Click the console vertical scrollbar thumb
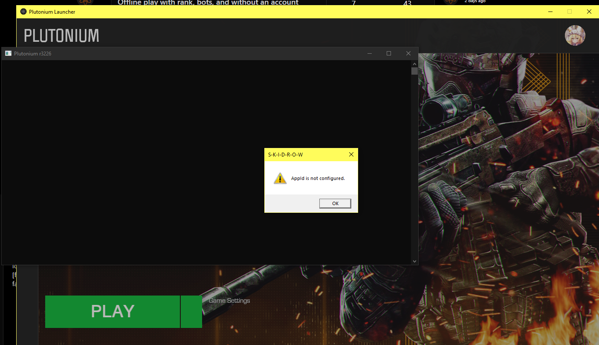The image size is (599, 345). (414, 71)
